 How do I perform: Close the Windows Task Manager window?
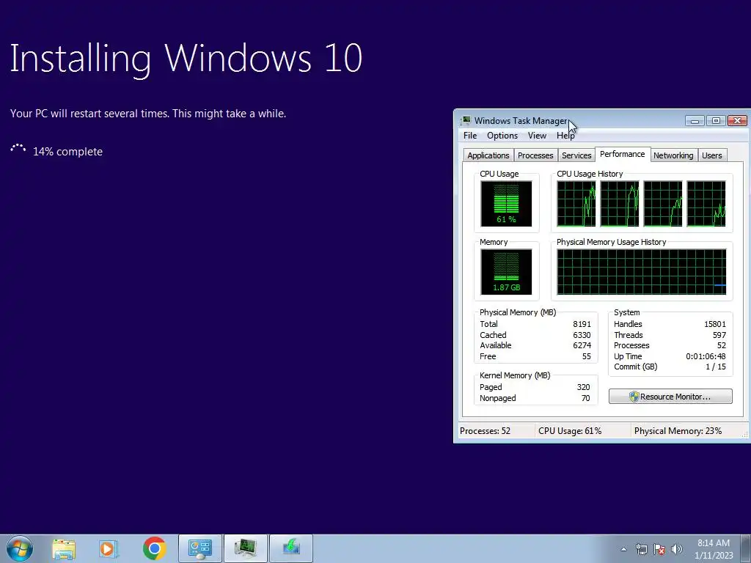pyautogui.click(x=737, y=121)
